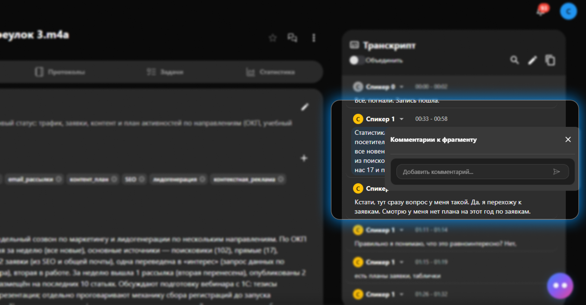The width and height of the screenshot is (586, 305).
Task: Copy the transcript with copy icon
Action: pyautogui.click(x=550, y=60)
